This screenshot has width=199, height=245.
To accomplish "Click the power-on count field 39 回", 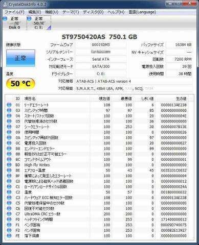I will click(x=179, y=66).
